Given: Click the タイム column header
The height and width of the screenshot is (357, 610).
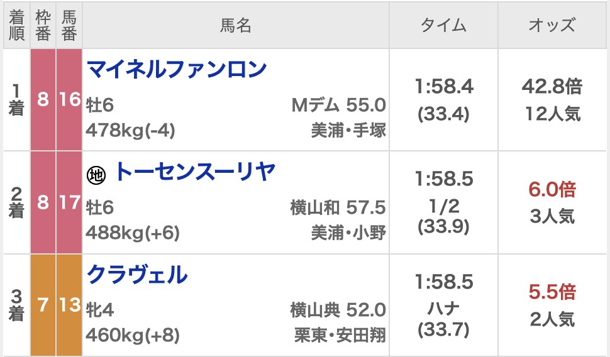Looking at the screenshot, I should point(443,25).
